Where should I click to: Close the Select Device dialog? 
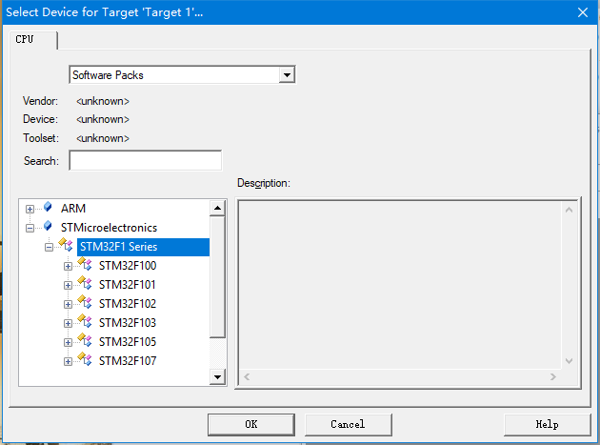coord(583,12)
